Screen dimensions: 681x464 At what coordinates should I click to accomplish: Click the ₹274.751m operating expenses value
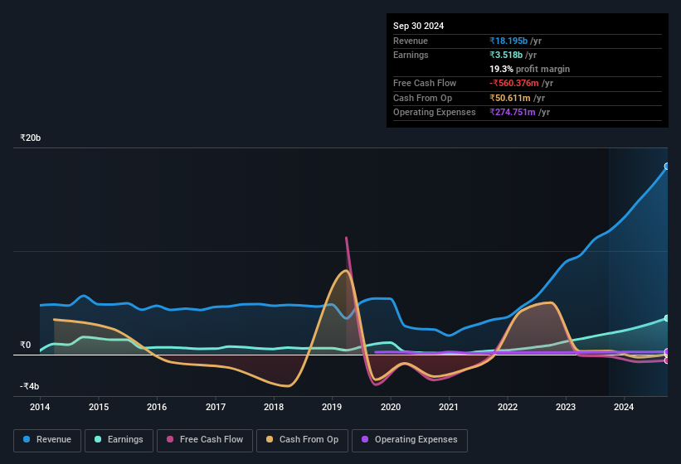coord(512,112)
